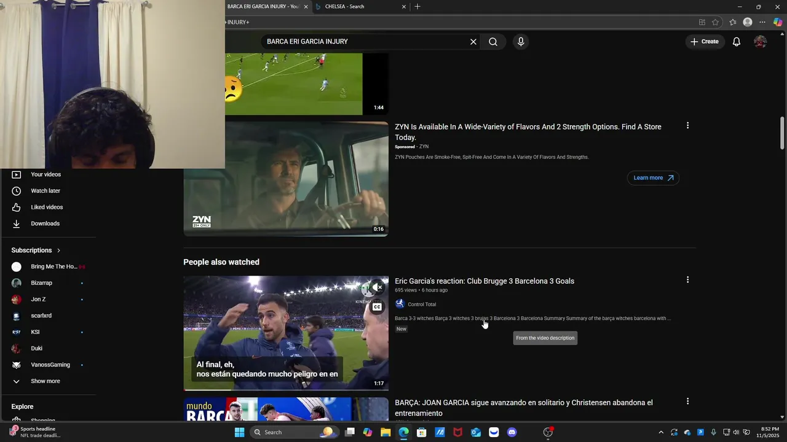Click the Create button

coord(704,42)
